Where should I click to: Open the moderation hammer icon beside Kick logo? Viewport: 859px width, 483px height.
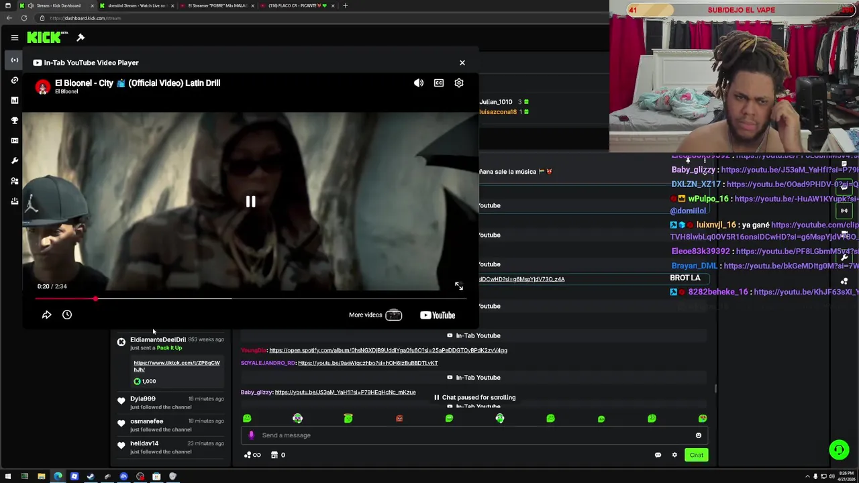(x=81, y=38)
